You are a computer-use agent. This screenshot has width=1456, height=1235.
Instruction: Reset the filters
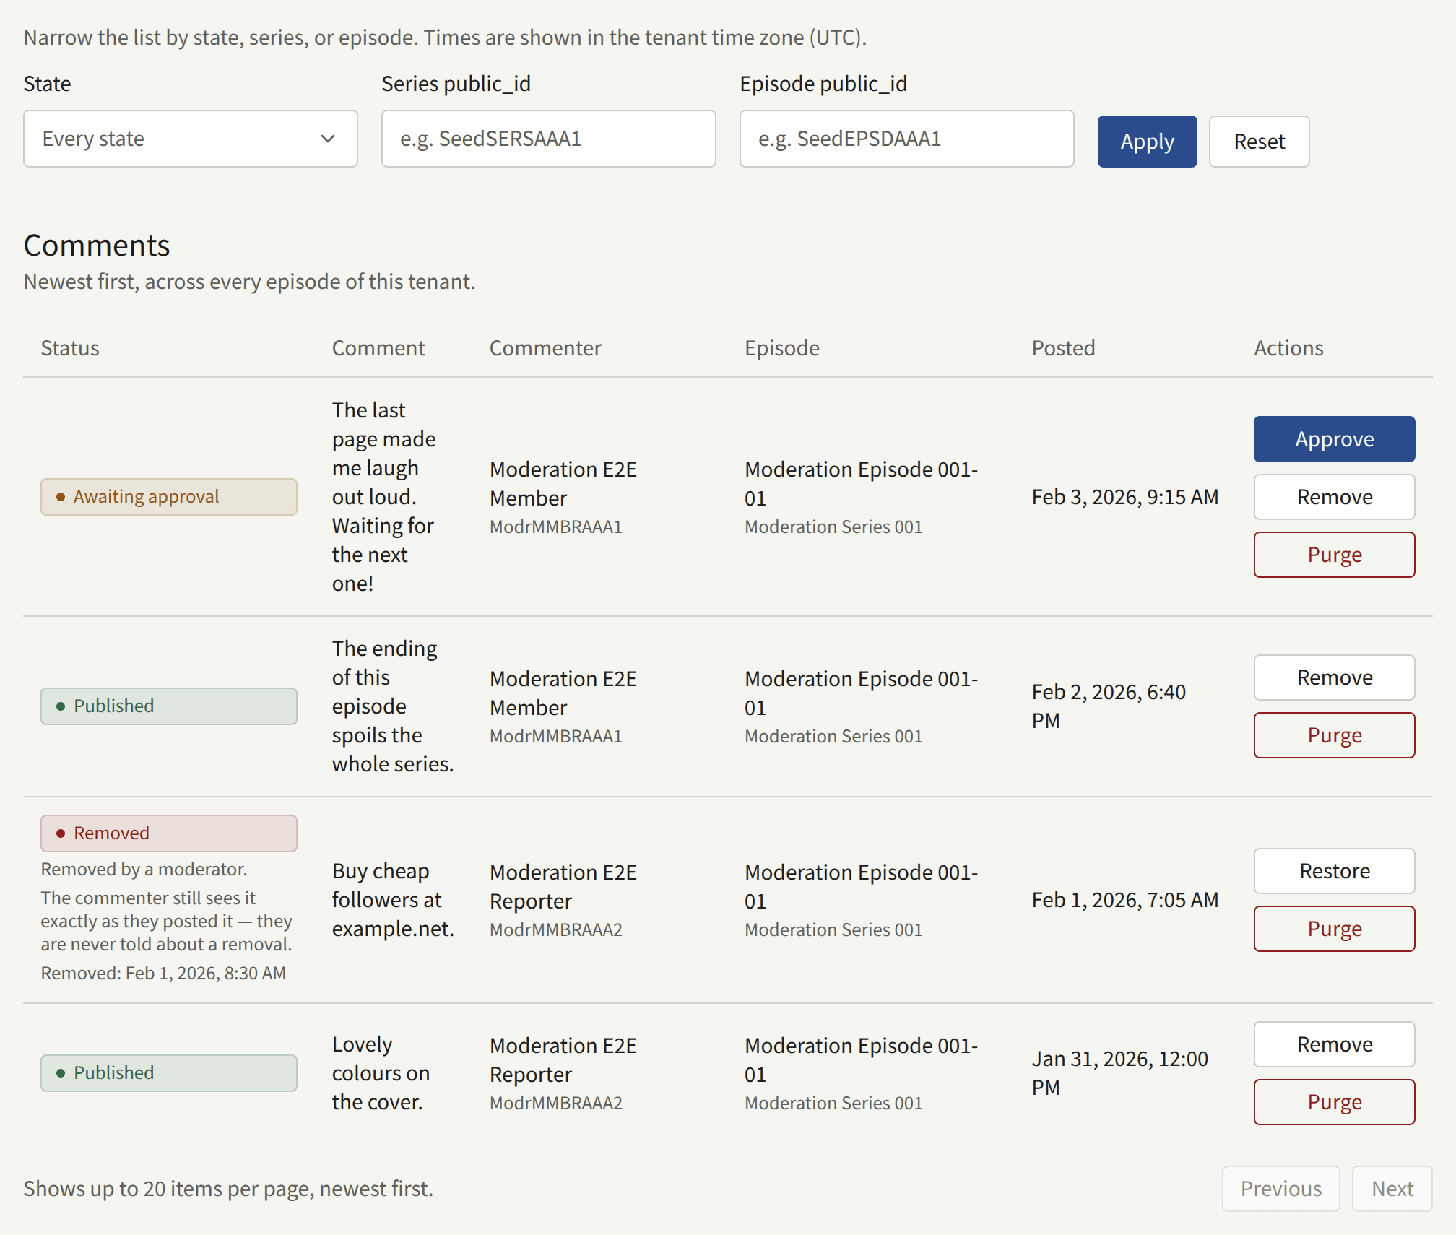click(x=1260, y=142)
